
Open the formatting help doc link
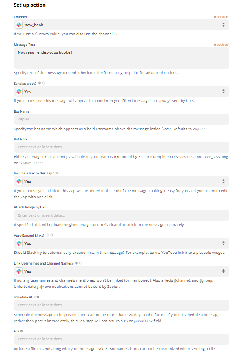point(121,73)
